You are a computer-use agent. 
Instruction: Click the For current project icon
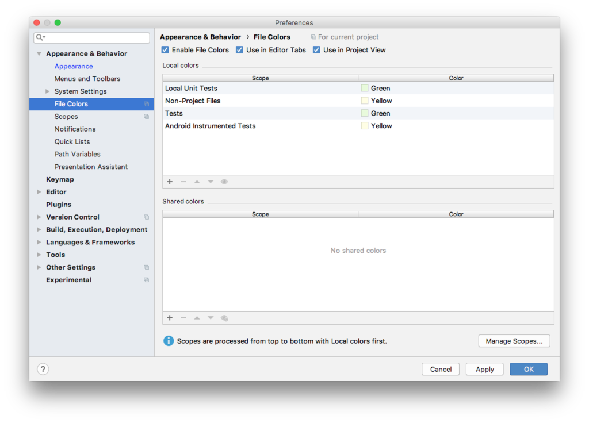(313, 37)
